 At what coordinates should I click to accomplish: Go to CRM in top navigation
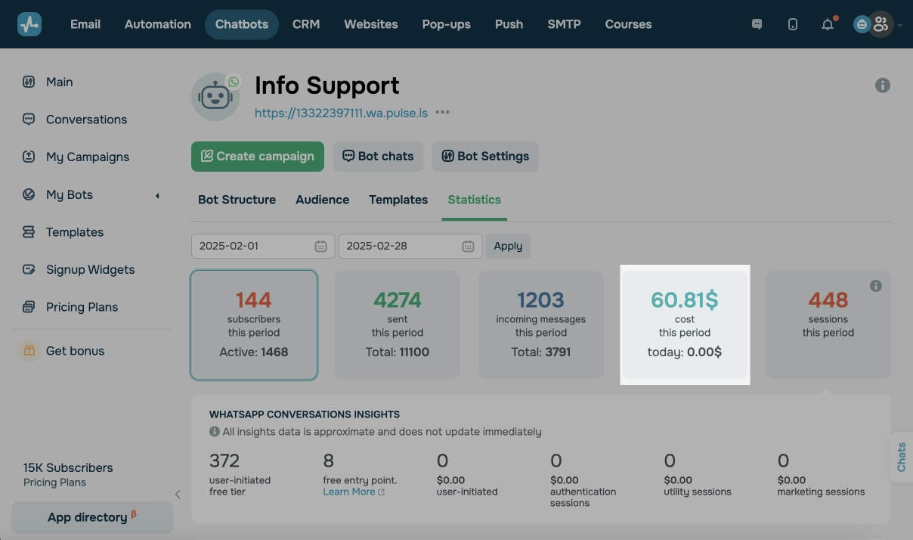(306, 24)
